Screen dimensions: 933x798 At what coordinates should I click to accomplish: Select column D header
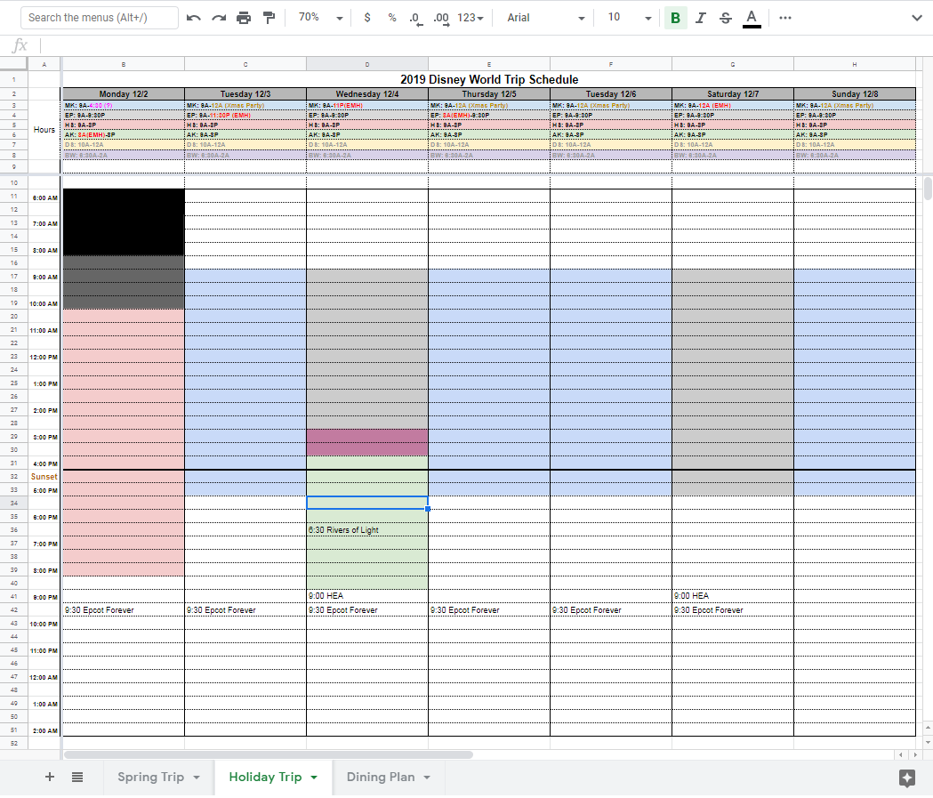pyautogui.click(x=367, y=64)
